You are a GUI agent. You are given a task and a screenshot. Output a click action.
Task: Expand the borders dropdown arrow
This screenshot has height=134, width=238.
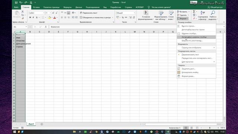pos(45,17)
